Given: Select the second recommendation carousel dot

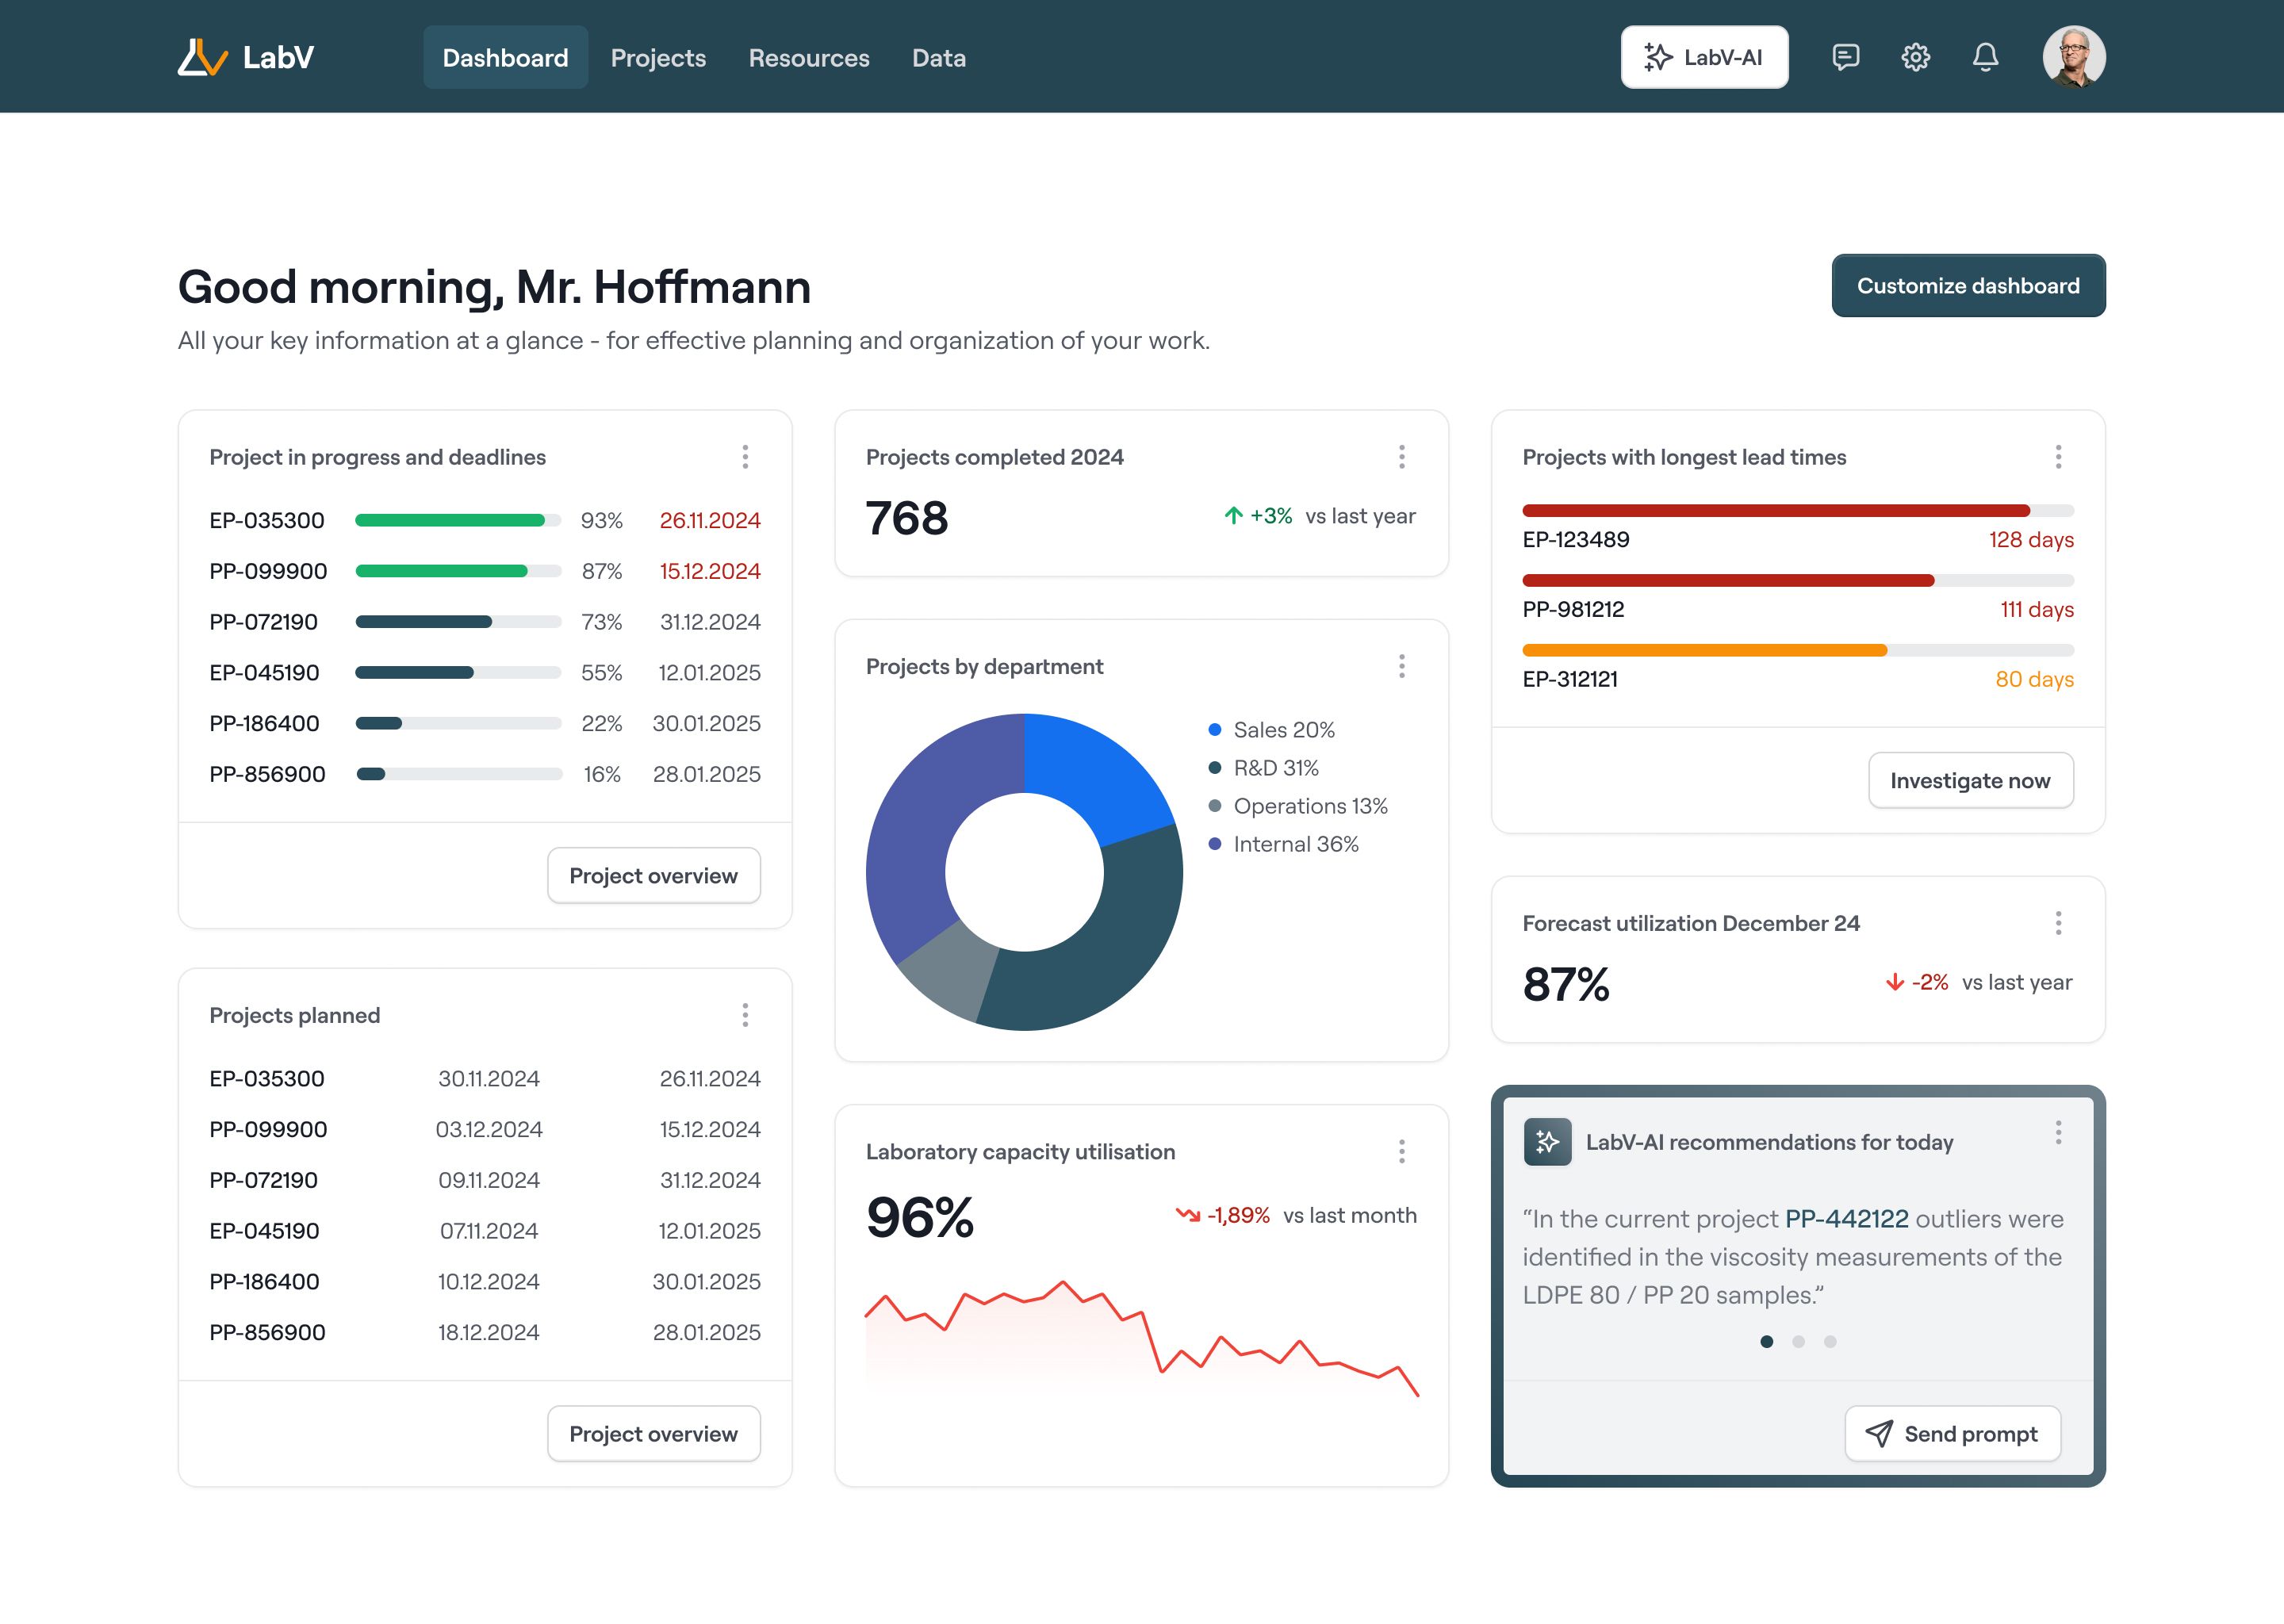Looking at the screenshot, I should pos(1798,1342).
